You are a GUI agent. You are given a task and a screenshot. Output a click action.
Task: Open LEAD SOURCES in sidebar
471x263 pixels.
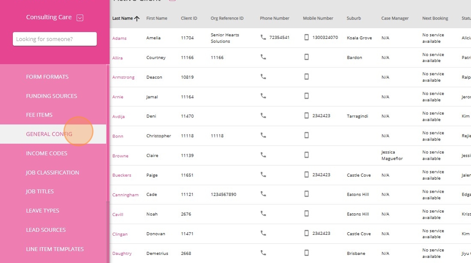click(46, 230)
